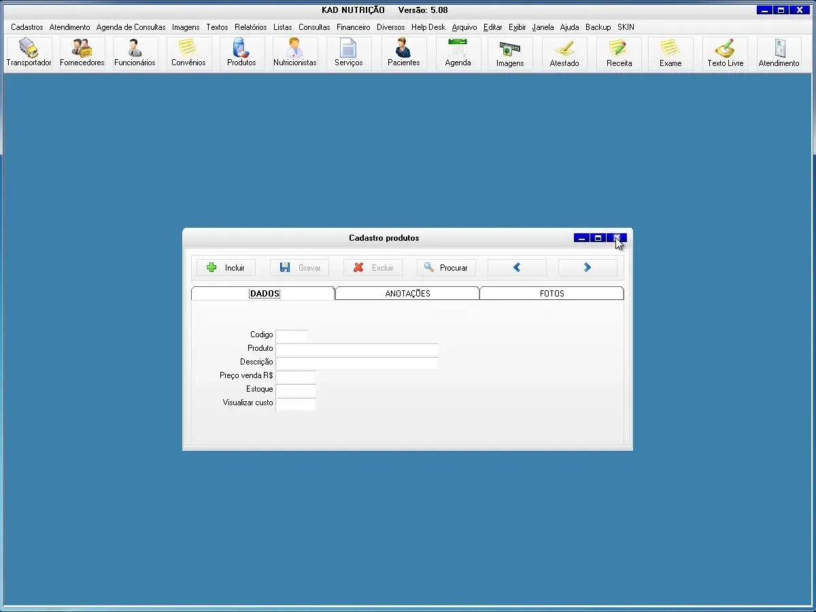Open the Fornecedores toolbar icon

[x=82, y=53]
